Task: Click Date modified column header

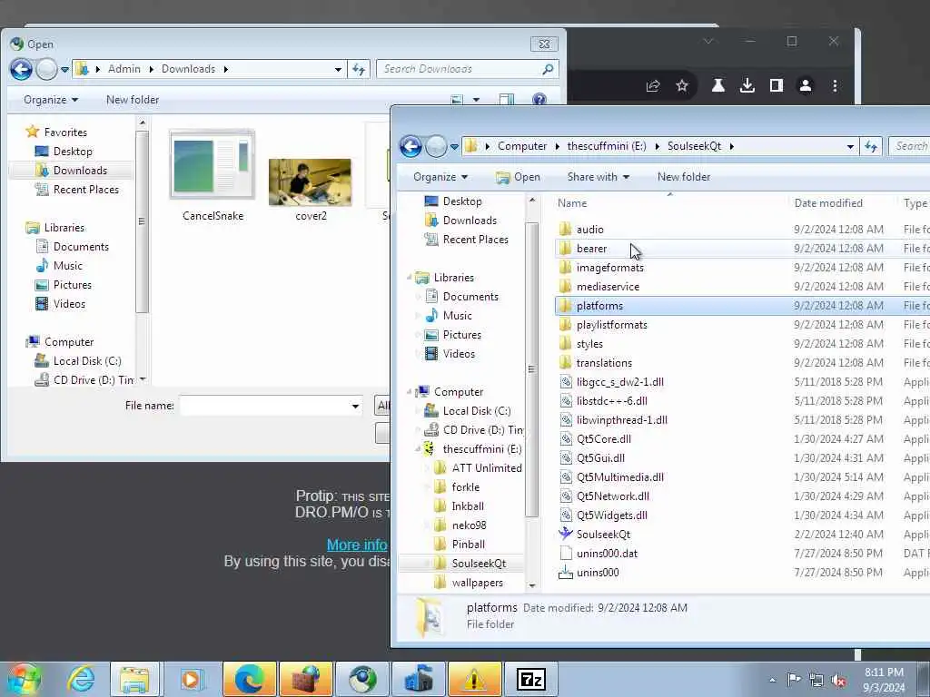Action: point(828,203)
